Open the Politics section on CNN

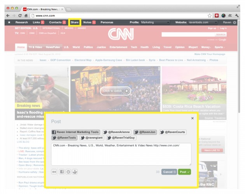88,47
